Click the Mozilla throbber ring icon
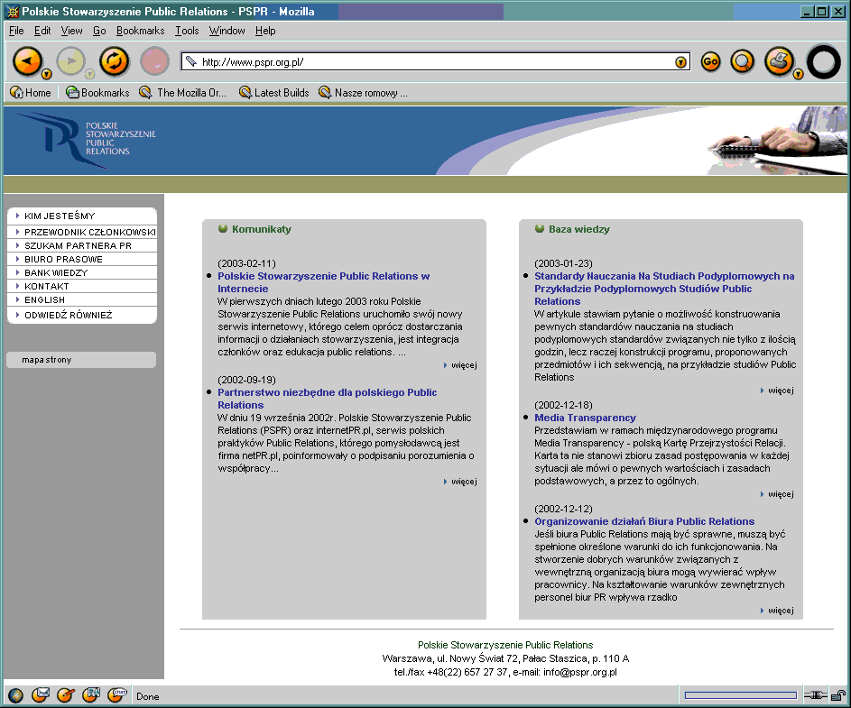Viewport: 851px width, 708px height. (823, 61)
